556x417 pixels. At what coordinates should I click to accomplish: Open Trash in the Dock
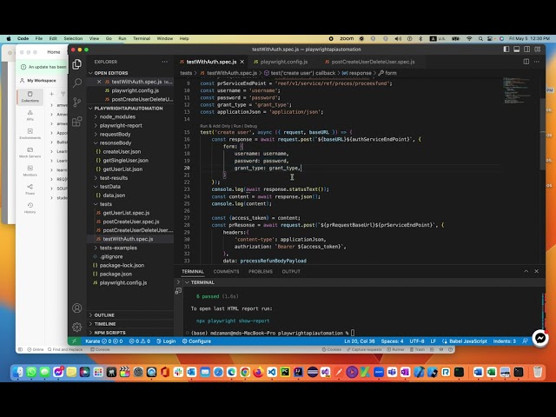[x=538, y=372]
